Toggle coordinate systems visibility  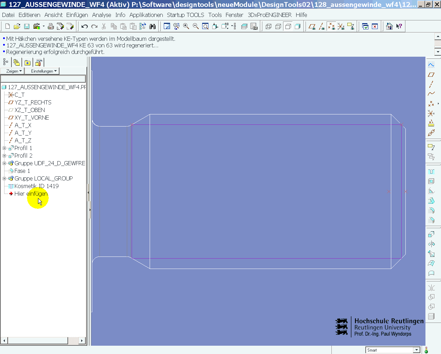point(341,26)
